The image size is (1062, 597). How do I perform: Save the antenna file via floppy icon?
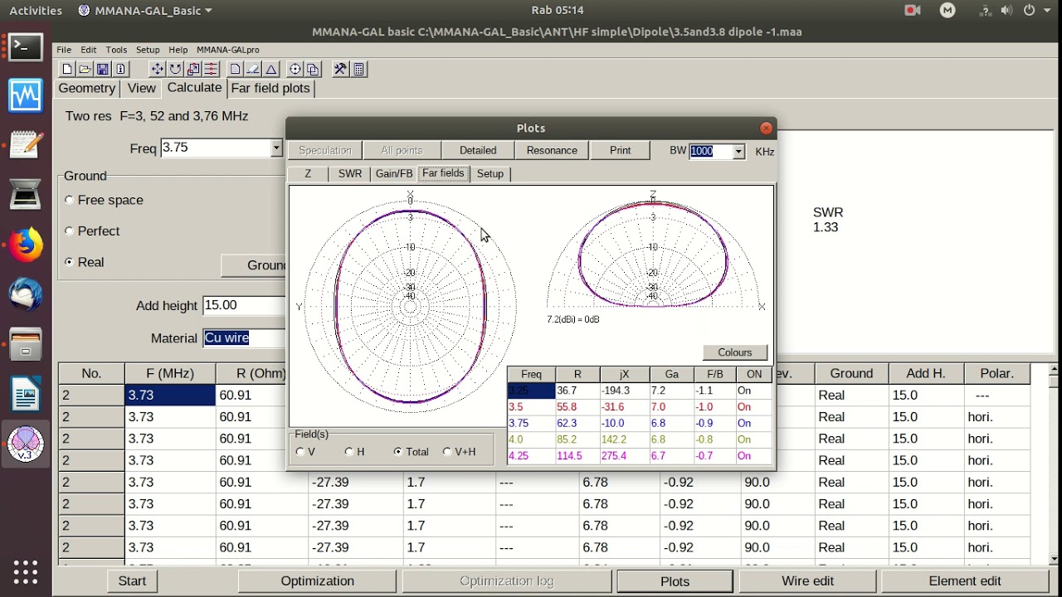[103, 70]
